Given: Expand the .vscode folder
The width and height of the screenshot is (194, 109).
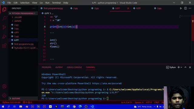Looking at the screenshot, I should tap(18, 17).
